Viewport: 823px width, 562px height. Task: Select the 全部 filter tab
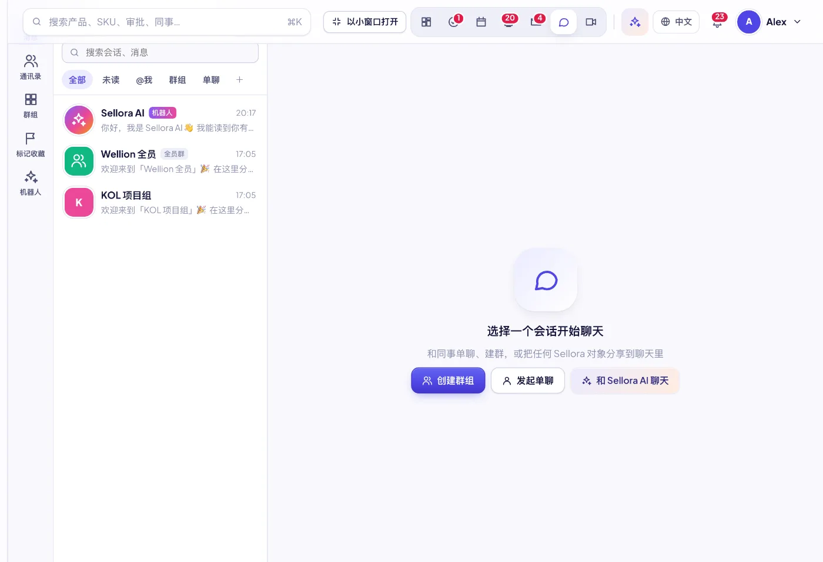click(x=77, y=80)
